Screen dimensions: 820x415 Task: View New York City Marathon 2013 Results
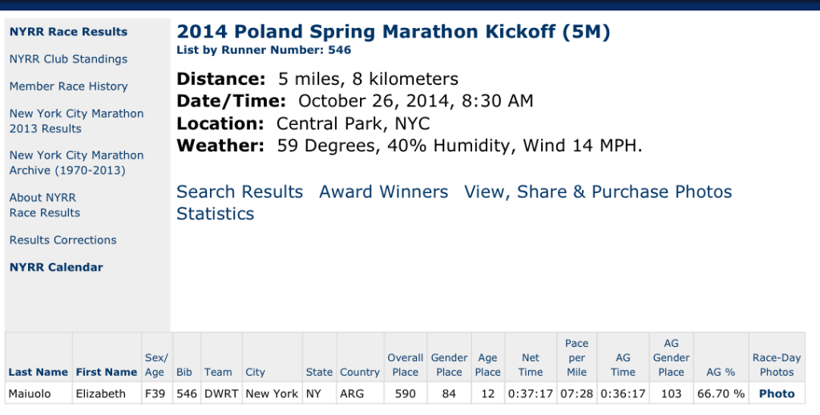[76, 121]
